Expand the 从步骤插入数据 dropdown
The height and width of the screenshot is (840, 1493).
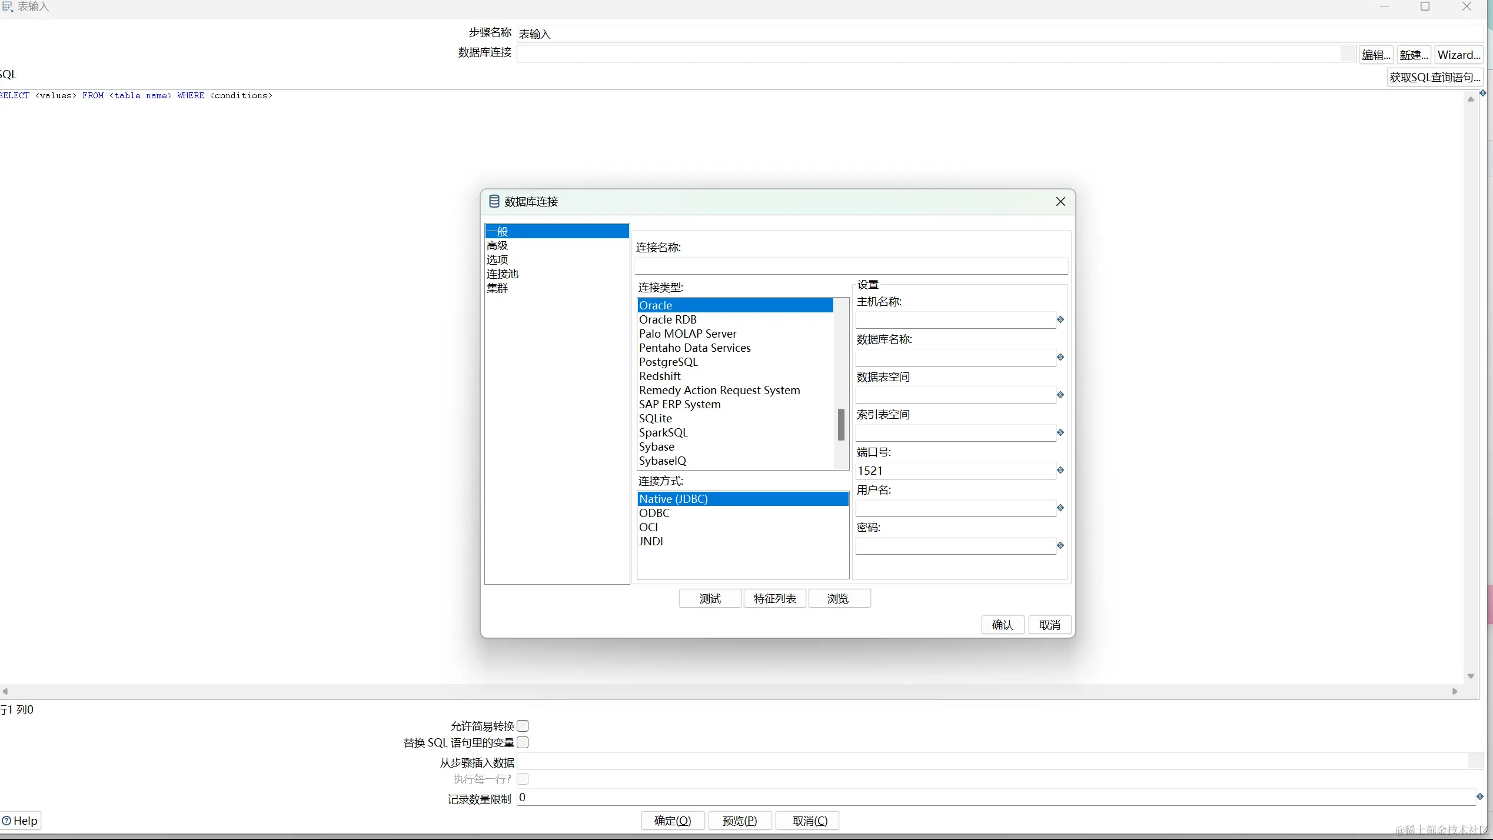[1475, 761]
